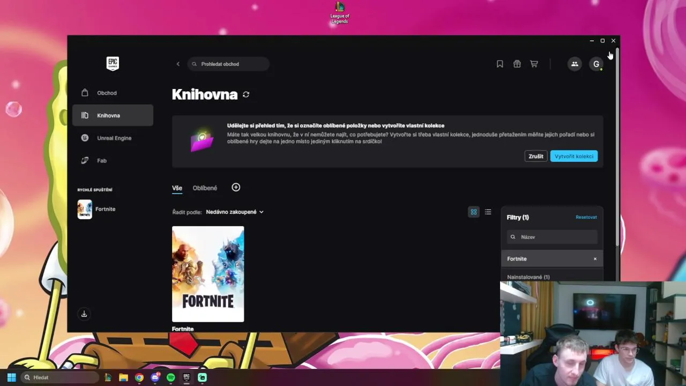
Task: Open Google Chrome from taskbar
Action: (139, 377)
